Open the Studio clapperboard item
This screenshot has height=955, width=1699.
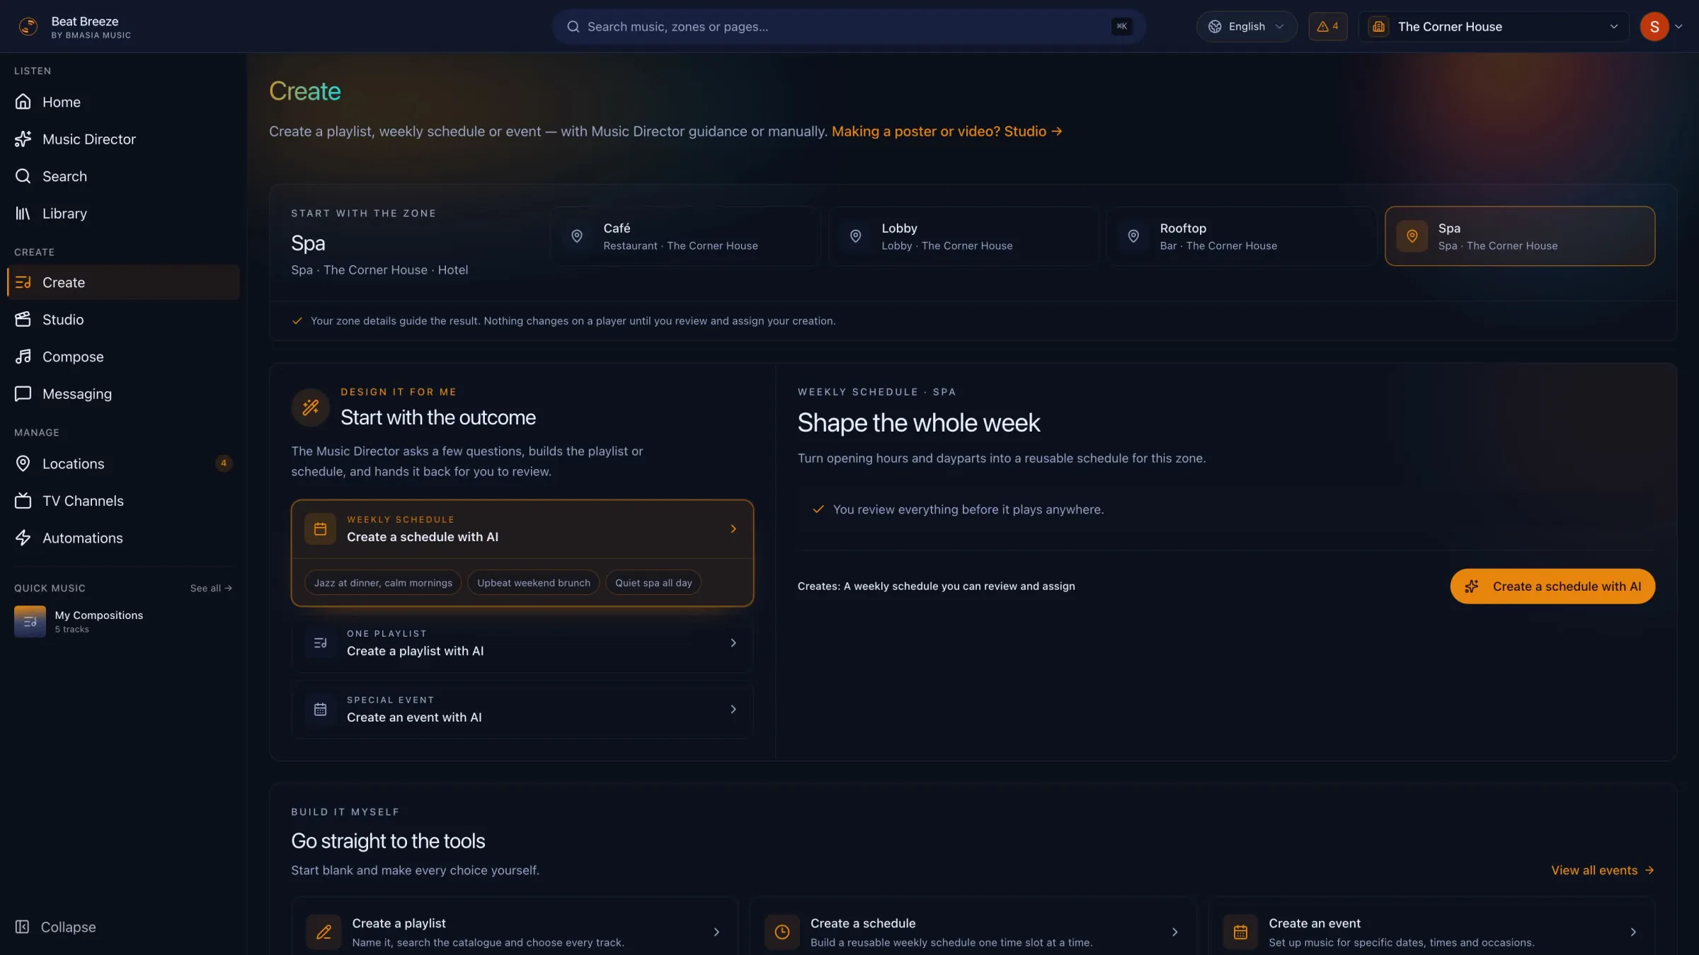[123, 320]
